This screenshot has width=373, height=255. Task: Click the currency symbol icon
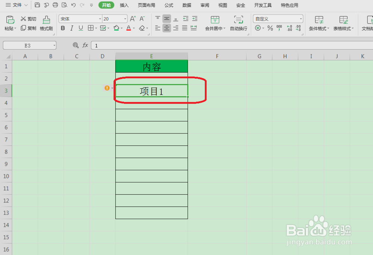(258, 28)
